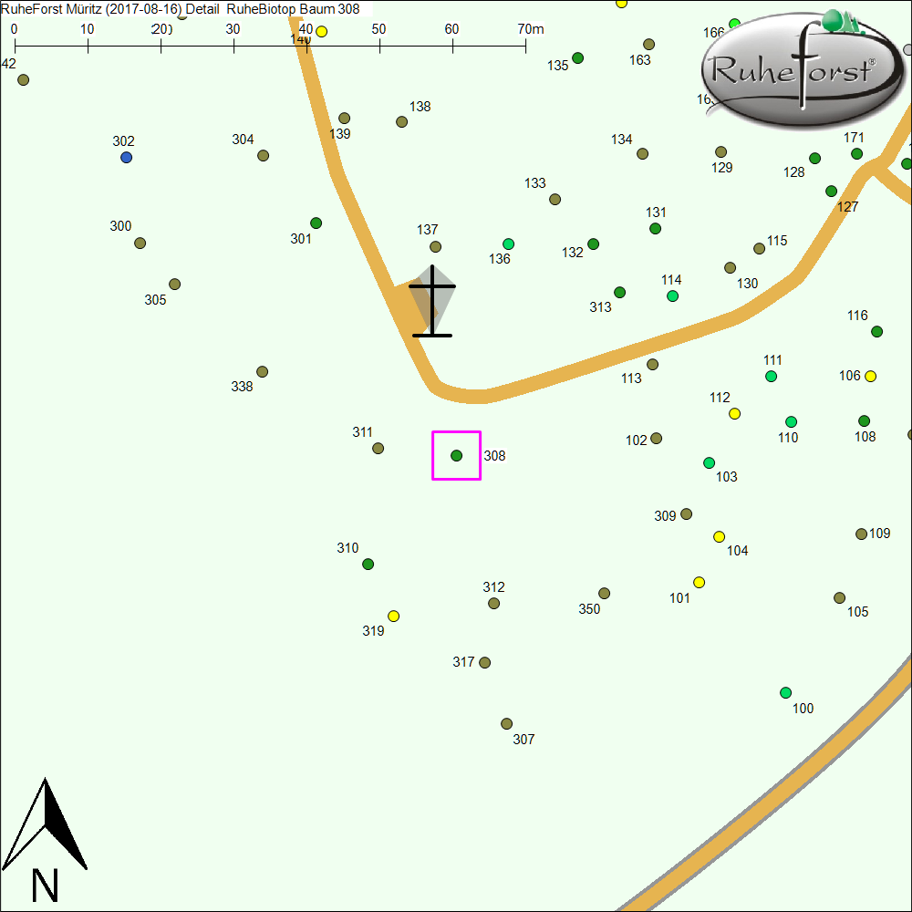
Task: Select the olive tree marker 350
Action: (x=604, y=593)
